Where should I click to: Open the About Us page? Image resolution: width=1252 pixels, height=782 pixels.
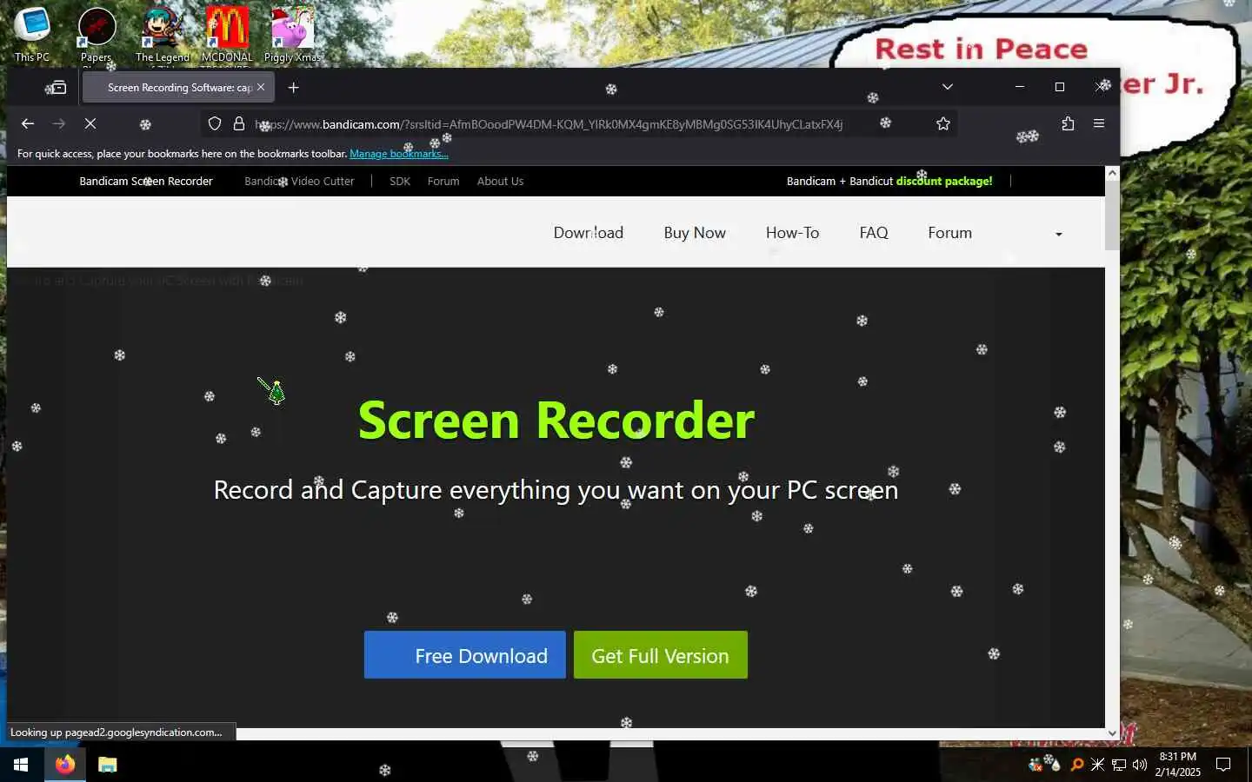coord(500,182)
